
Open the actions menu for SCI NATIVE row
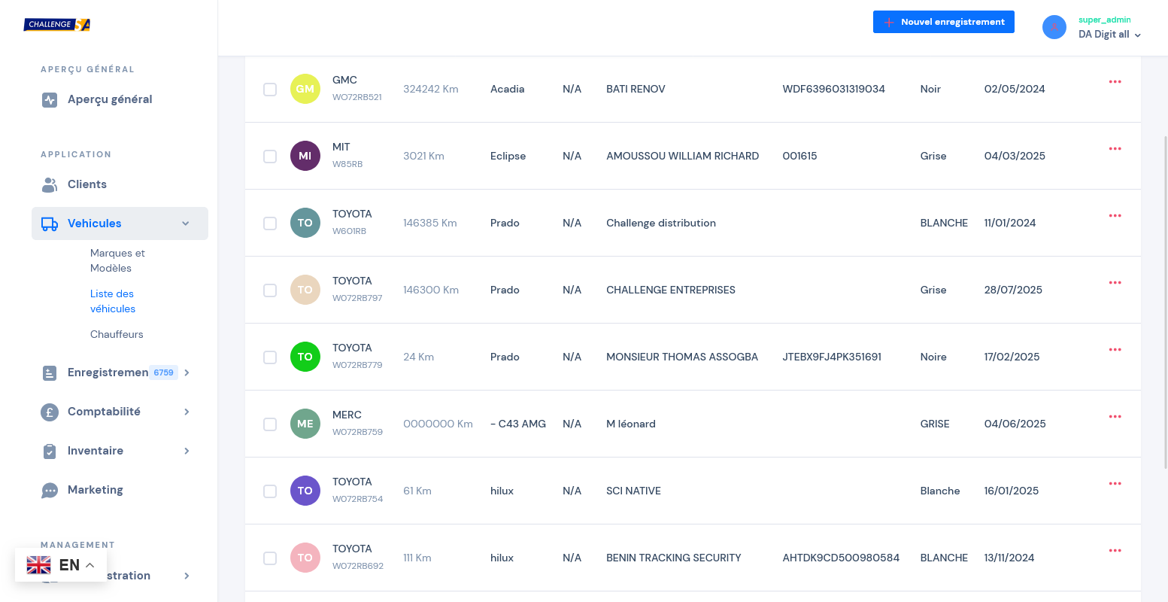pos(1115,484)
